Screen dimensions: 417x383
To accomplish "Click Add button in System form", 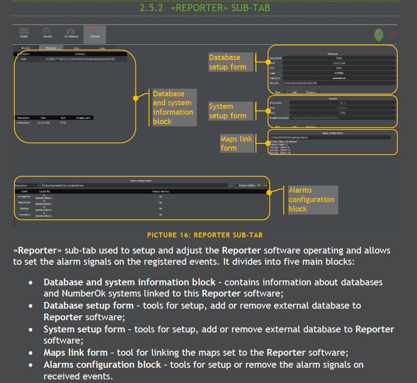I will coord(294,127).
